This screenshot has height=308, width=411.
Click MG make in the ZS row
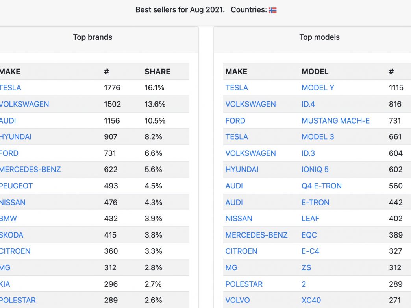pos(231,267)
